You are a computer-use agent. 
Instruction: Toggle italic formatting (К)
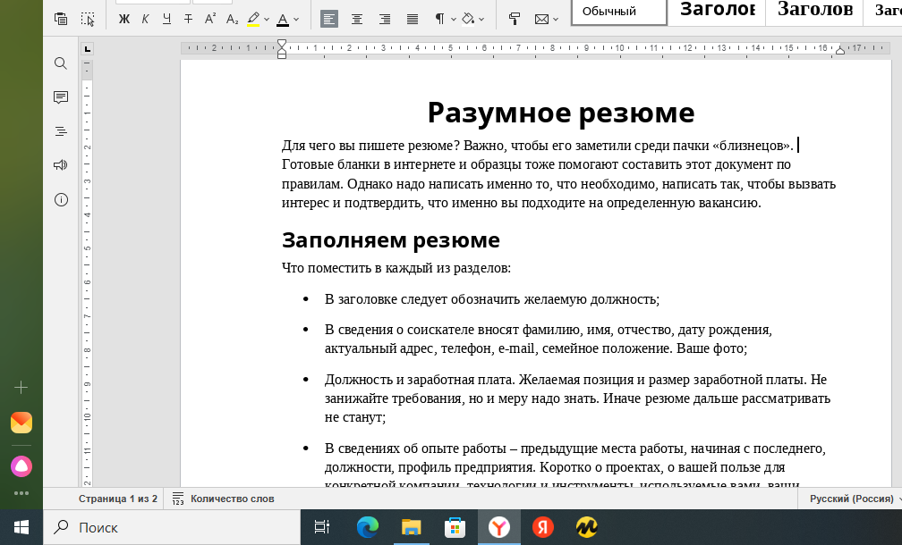[145, 19]
